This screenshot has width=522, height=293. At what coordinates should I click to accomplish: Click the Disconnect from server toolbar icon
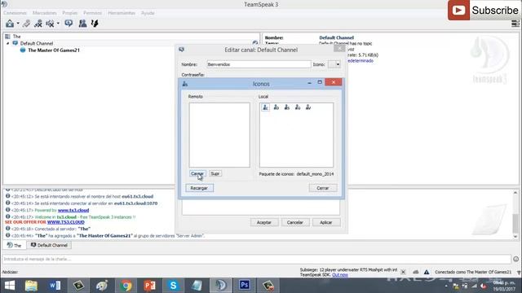point(26,24)
